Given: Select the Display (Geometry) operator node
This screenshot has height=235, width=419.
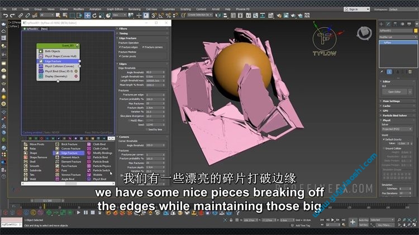Looking at the screenshot, I should click(x=56, y=76).
